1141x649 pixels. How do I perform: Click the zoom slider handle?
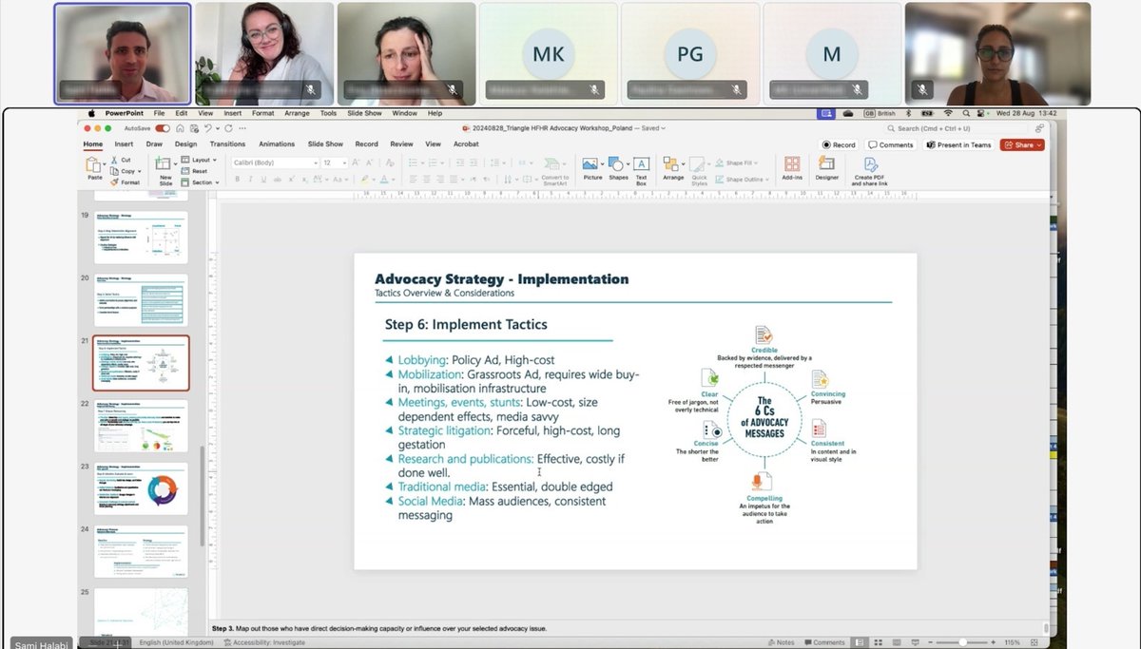click(x=962, y=642)
